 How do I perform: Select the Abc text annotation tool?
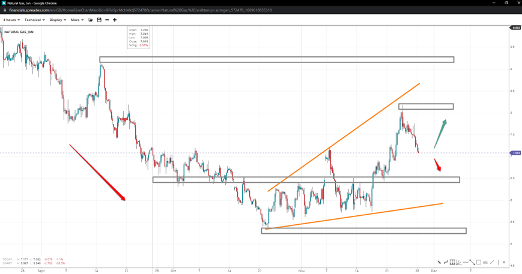coord(485,262)
